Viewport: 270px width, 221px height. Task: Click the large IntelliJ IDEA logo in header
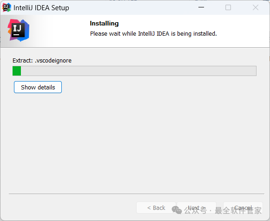click(x=19, y=31)
